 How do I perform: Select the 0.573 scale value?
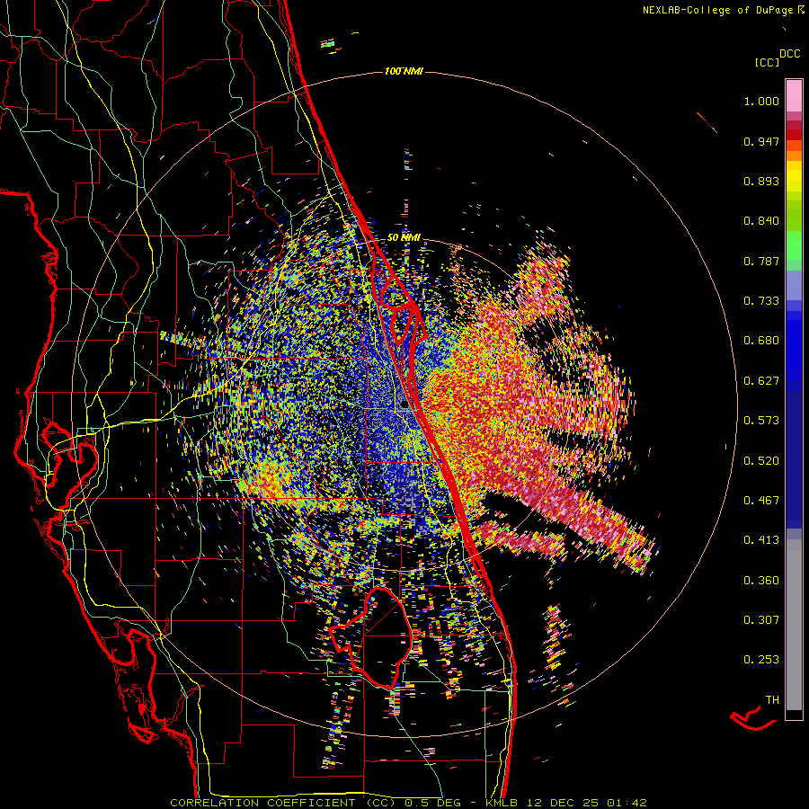(x=761, y=421)
